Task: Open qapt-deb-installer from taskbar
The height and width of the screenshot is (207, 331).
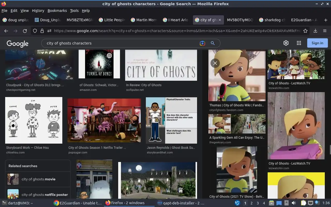Action: (181, 203)
